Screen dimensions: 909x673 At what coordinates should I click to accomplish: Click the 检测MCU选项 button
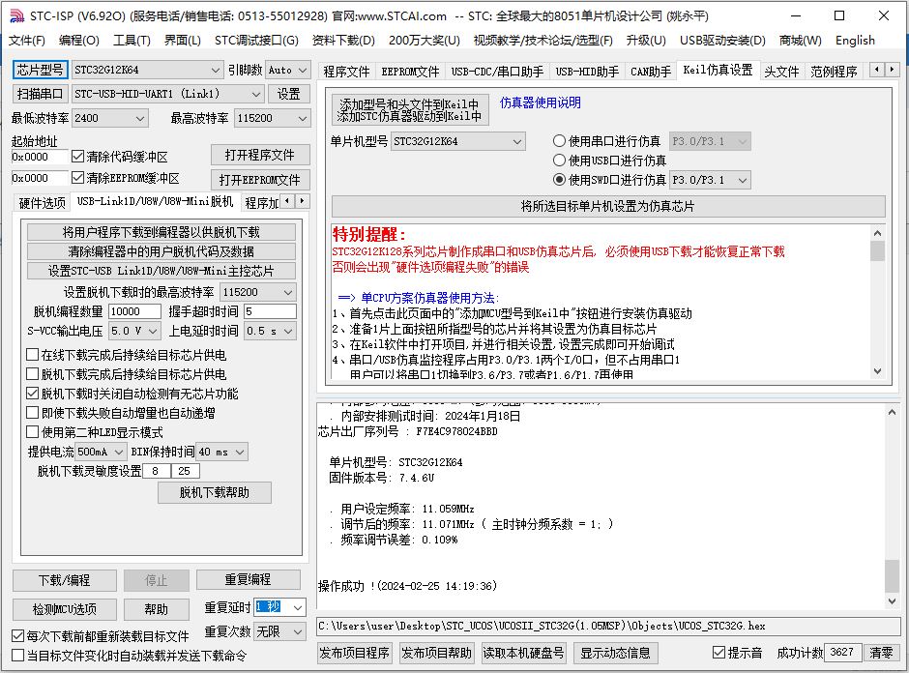coord(65,609)
